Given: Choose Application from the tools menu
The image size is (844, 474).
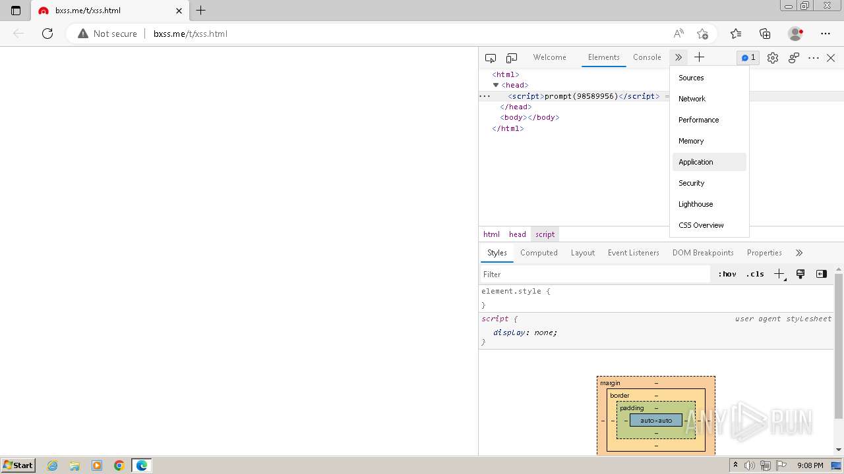Looking at the screenshot, I should [x=709, y=162].
